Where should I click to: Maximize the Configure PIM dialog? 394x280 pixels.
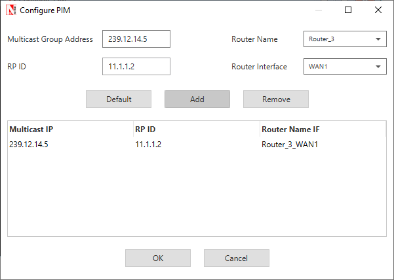348,10
